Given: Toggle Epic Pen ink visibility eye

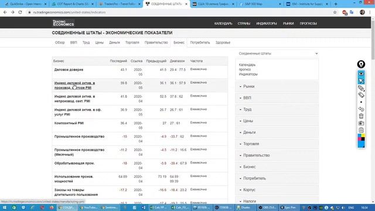Looking at the screenshot, I should coord(361,74).
